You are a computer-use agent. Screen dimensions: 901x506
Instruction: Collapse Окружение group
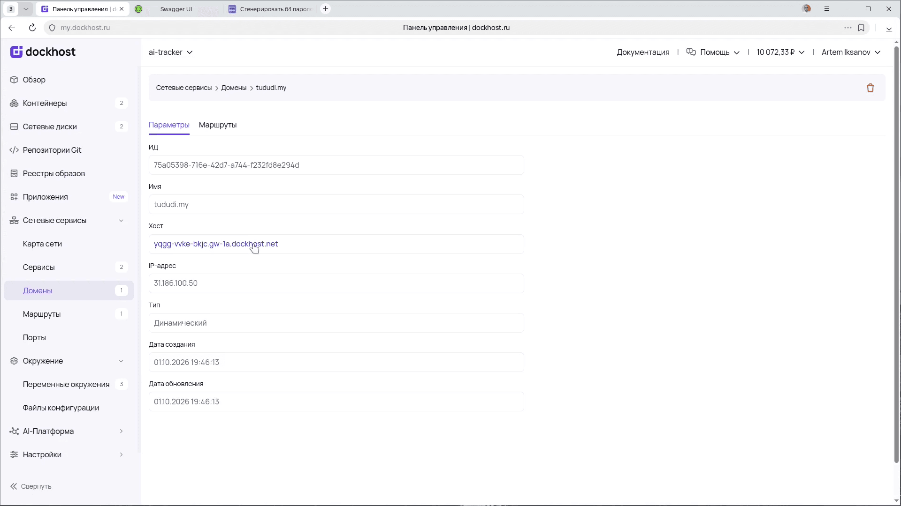[x=69, y=361]
